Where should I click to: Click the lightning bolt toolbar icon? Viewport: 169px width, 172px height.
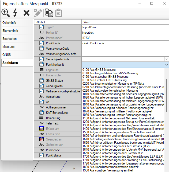tap(15, 13)
